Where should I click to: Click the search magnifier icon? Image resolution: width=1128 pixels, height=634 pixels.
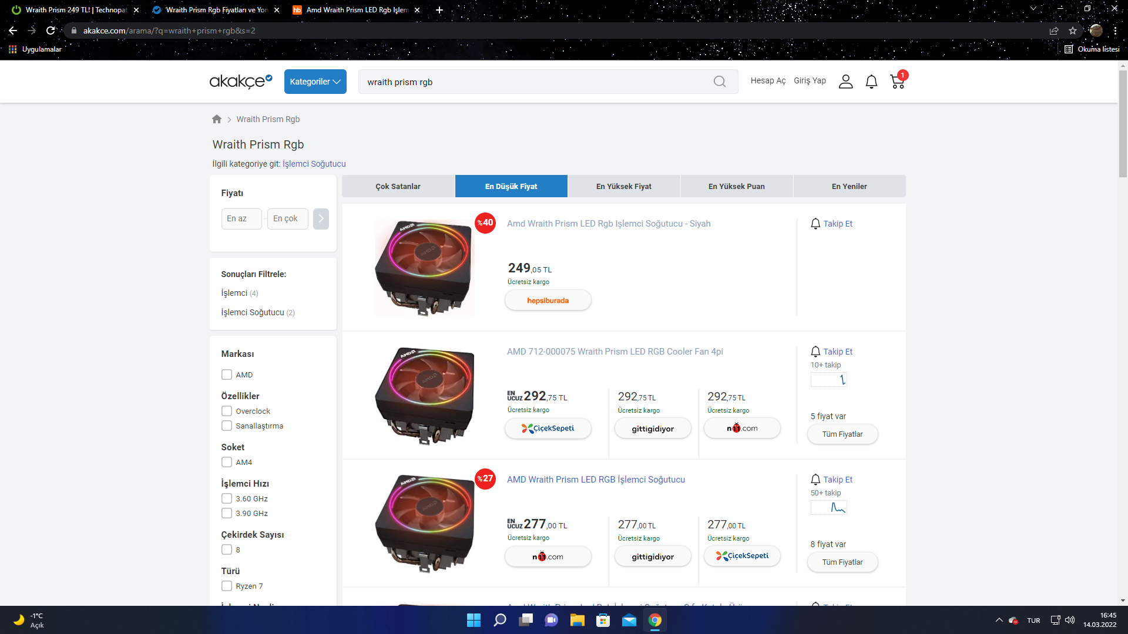[719, 82]
